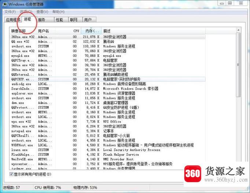The height and width of the screenshot is (193, 250).
Task: Select the audiodg.exe process row
Action: 107,84
